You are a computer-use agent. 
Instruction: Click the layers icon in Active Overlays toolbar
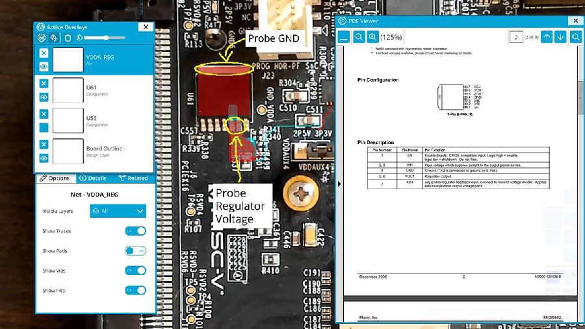(42, 38)
